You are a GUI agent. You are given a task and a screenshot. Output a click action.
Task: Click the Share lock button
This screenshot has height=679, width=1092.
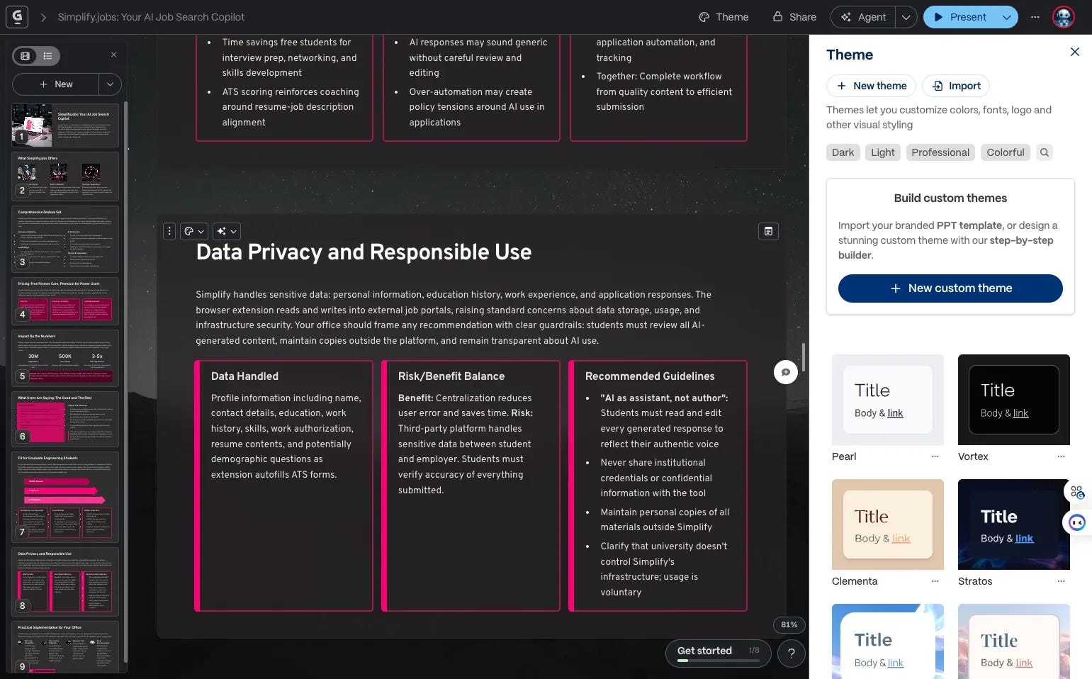tap(794, 17)
